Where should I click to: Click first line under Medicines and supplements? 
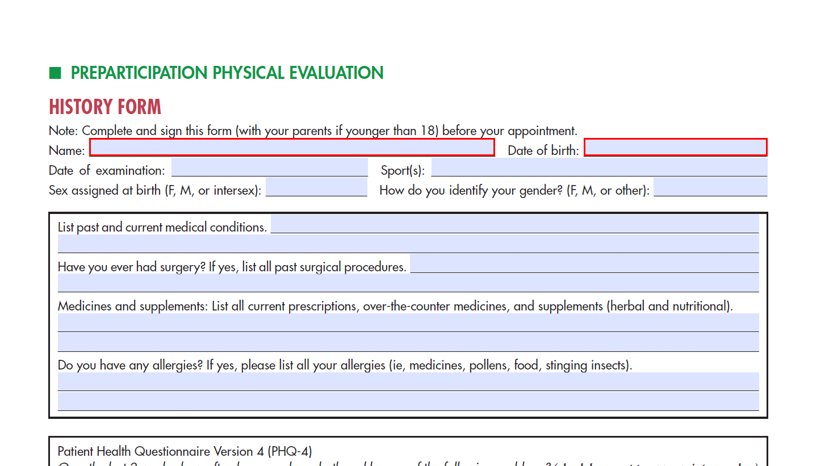[408, 323]
